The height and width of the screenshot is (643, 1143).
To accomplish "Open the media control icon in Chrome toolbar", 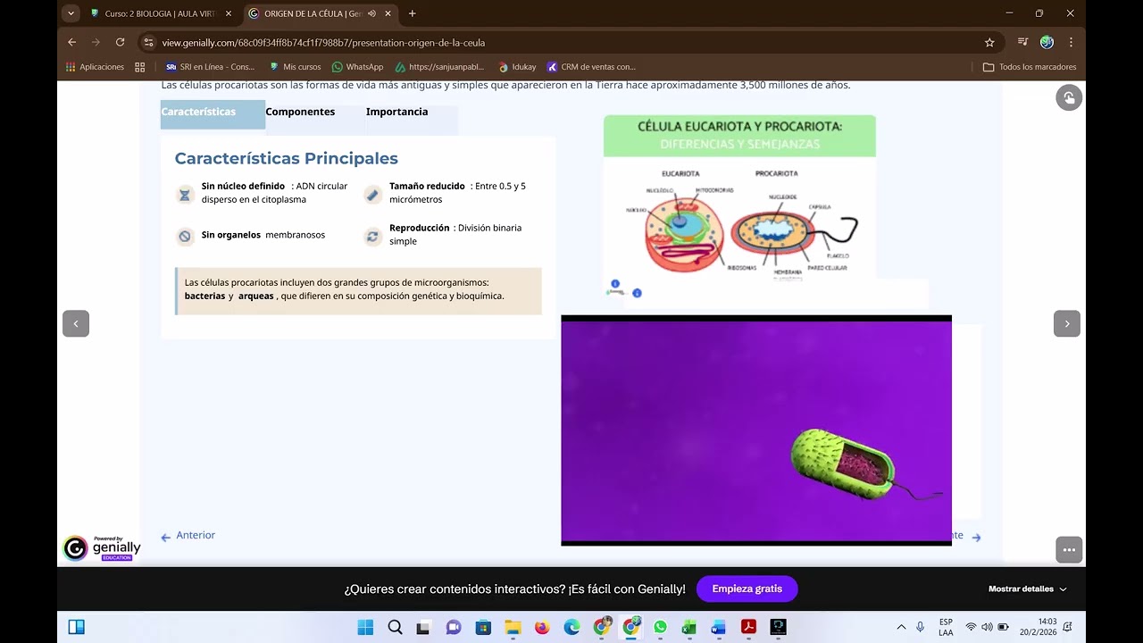I will click(1023, 42).
